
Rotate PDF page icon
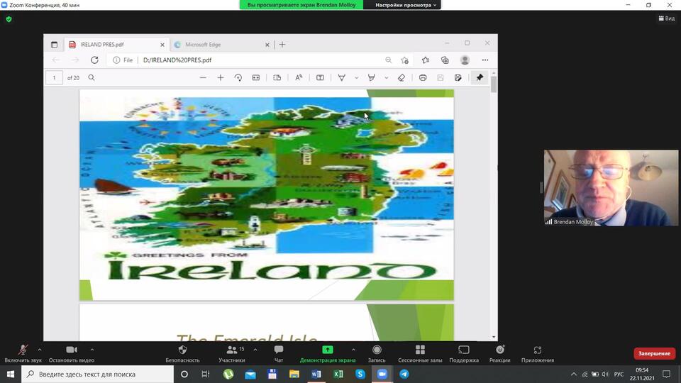coord(238,77)
